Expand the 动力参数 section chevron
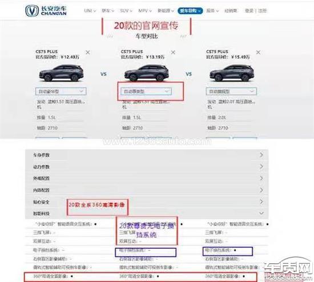314x282 pixels. coord(261,167)
